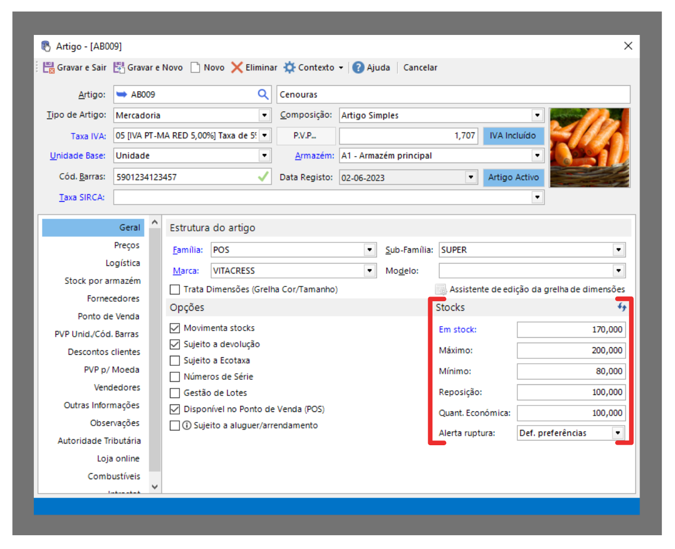Viewport: 675px width, 549px height.
Task: Click the Gravar e Novo toolbar icon
Action: pyautogui.click(x=119, y=68)
